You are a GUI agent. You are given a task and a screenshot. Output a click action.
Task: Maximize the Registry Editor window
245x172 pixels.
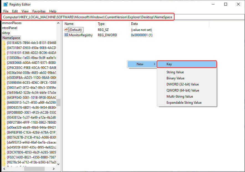[226, 4]
